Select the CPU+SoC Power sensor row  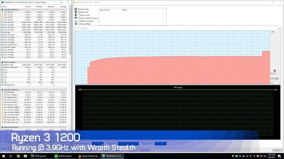point(34,122)
